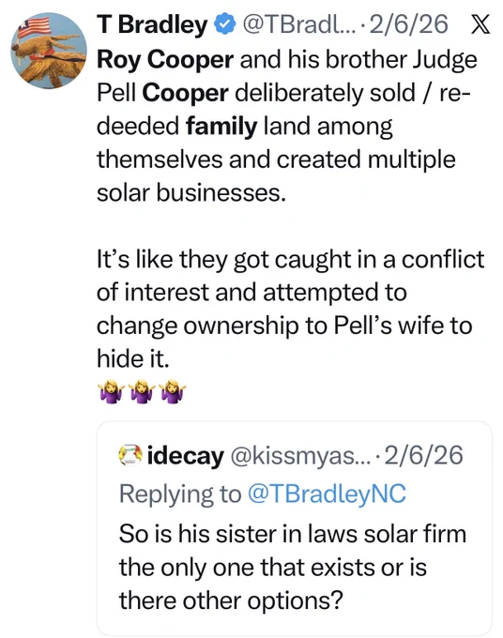Click the 2/6/26 date on main tweet
This screenshot has width=503, height=638.
(x=408, y=24)
